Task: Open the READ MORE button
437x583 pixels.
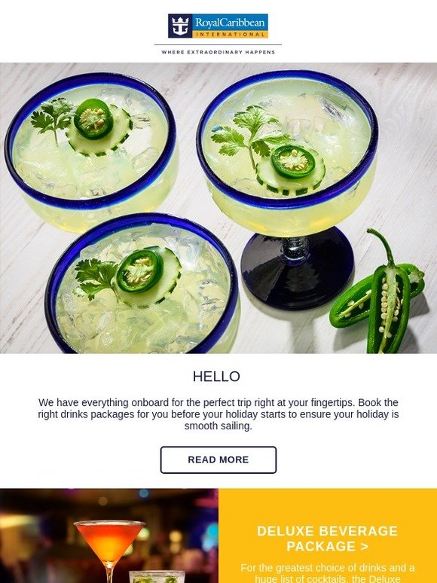Action: tap(218, 460)
